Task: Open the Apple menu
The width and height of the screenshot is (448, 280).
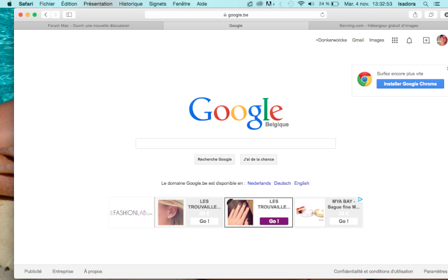Action: point(10,4)
